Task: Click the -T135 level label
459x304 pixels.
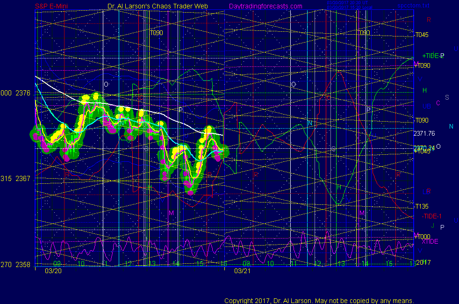Action: coord(422,206)
